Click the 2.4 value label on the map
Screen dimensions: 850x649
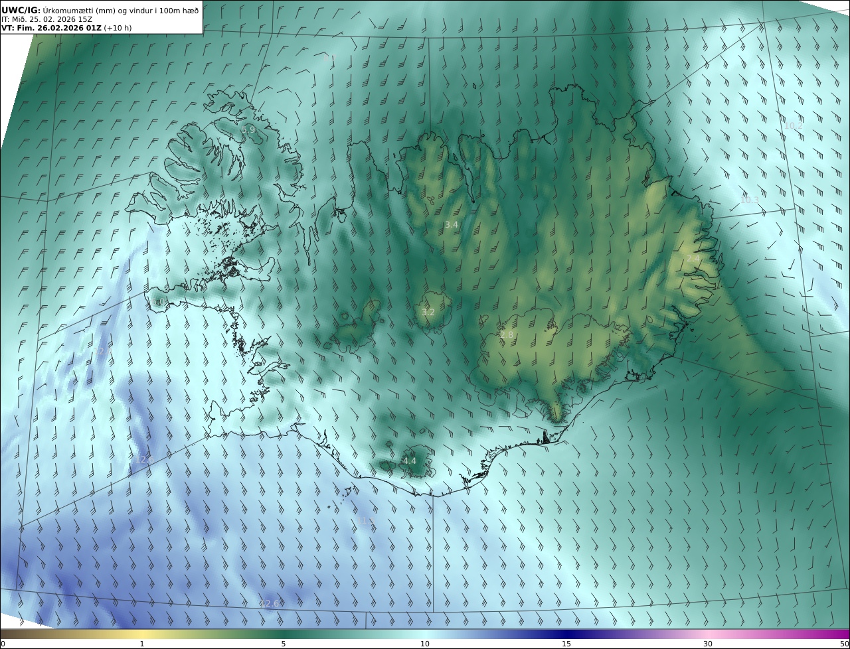coord(693,258)
